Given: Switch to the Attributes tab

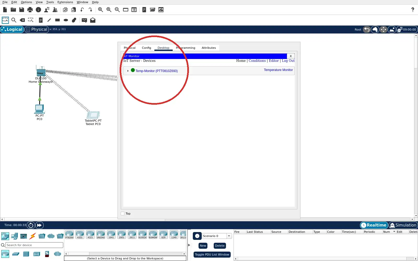Looking at the screenshot, I should click(x=209, y=48).
